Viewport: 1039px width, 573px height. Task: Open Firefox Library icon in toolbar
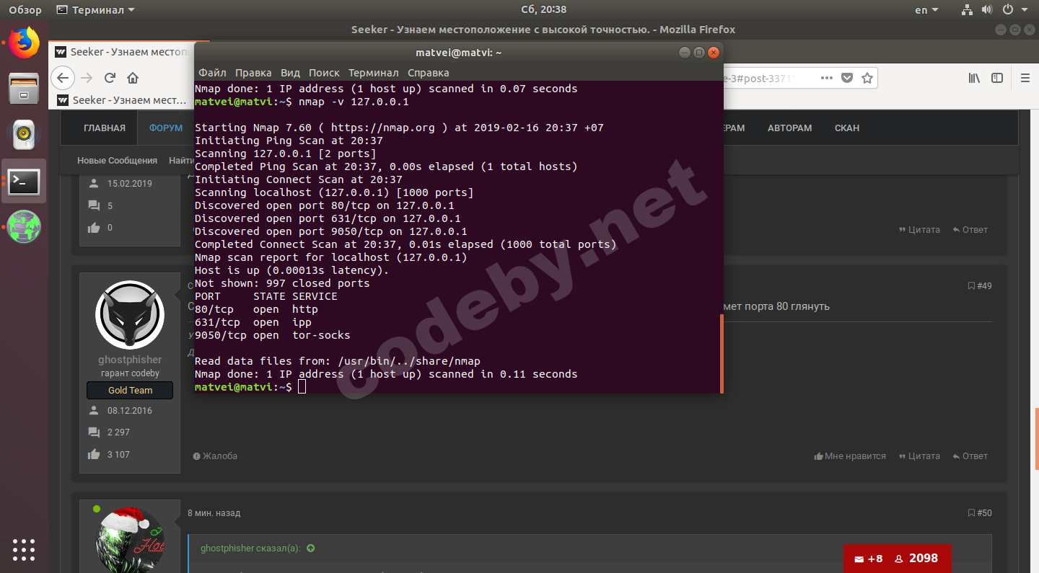coord(974,78)
